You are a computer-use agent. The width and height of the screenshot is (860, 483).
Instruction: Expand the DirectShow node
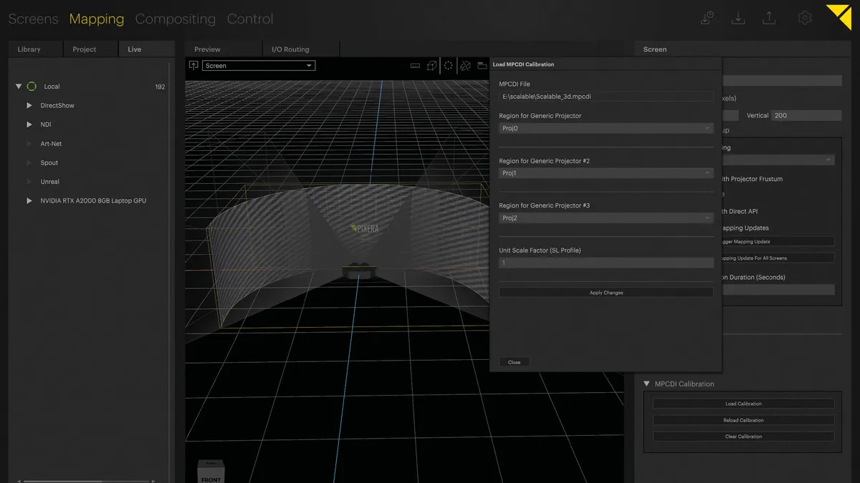[29, 105]
